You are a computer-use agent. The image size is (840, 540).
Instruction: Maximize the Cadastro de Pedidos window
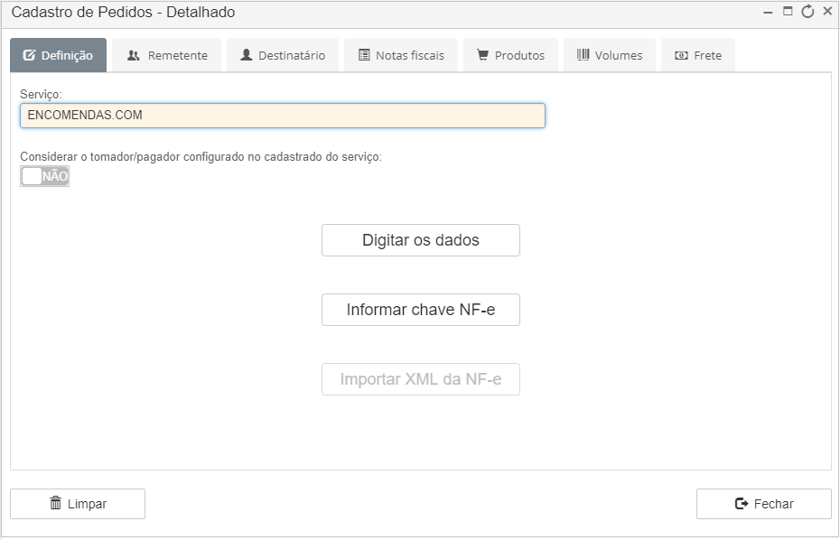pos(788,11)
